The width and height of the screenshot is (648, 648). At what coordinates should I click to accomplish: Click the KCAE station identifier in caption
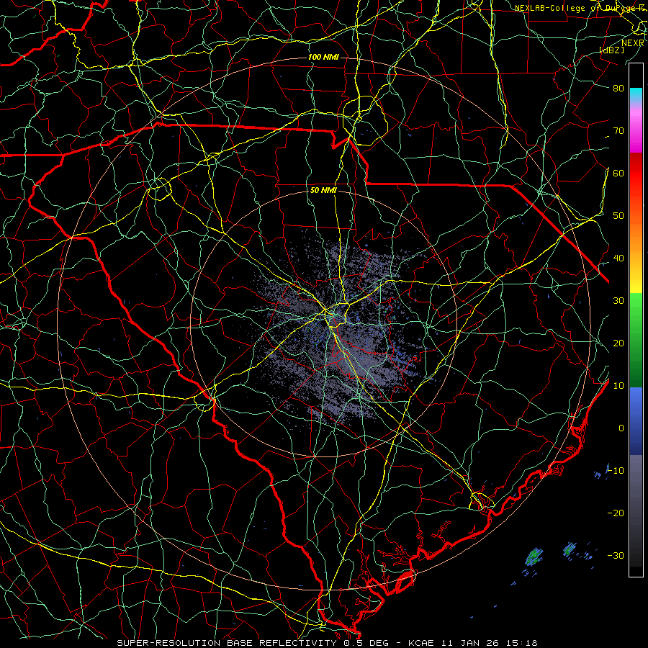420,643
